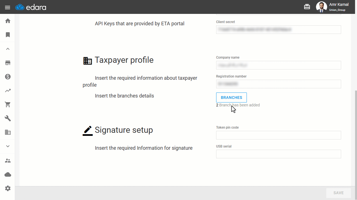The width and height of the screenshot is (357, 200).
Task: Open the hamburger menu
Action: point(8,7)
